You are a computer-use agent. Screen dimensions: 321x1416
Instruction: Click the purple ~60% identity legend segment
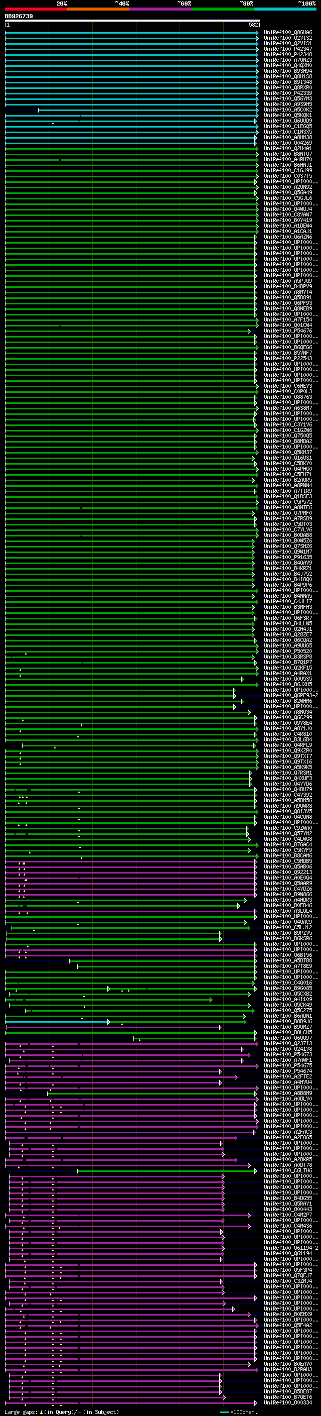tap(161, 9)
